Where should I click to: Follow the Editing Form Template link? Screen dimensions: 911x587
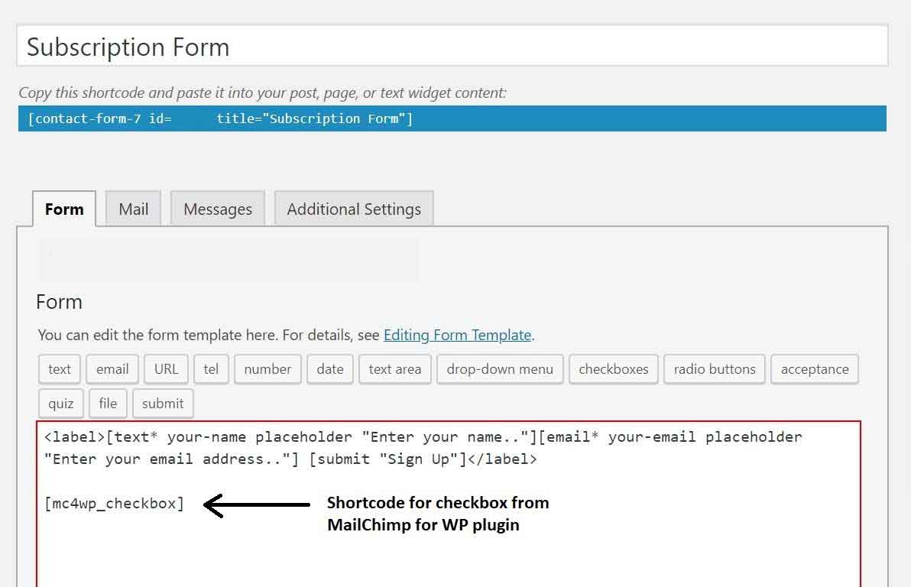point(457,336)
